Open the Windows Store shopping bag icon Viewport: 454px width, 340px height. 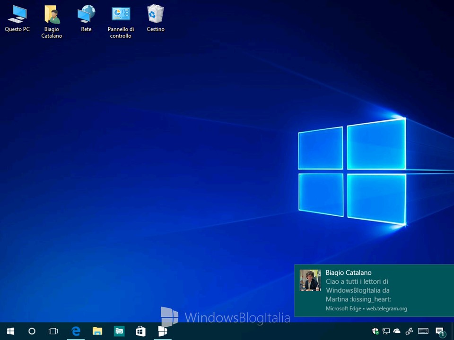point(141,331)
